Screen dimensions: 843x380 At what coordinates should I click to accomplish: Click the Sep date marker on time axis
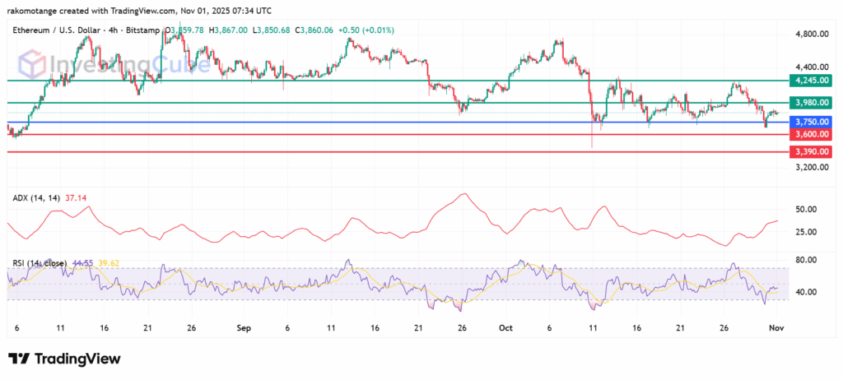(243, 328)
